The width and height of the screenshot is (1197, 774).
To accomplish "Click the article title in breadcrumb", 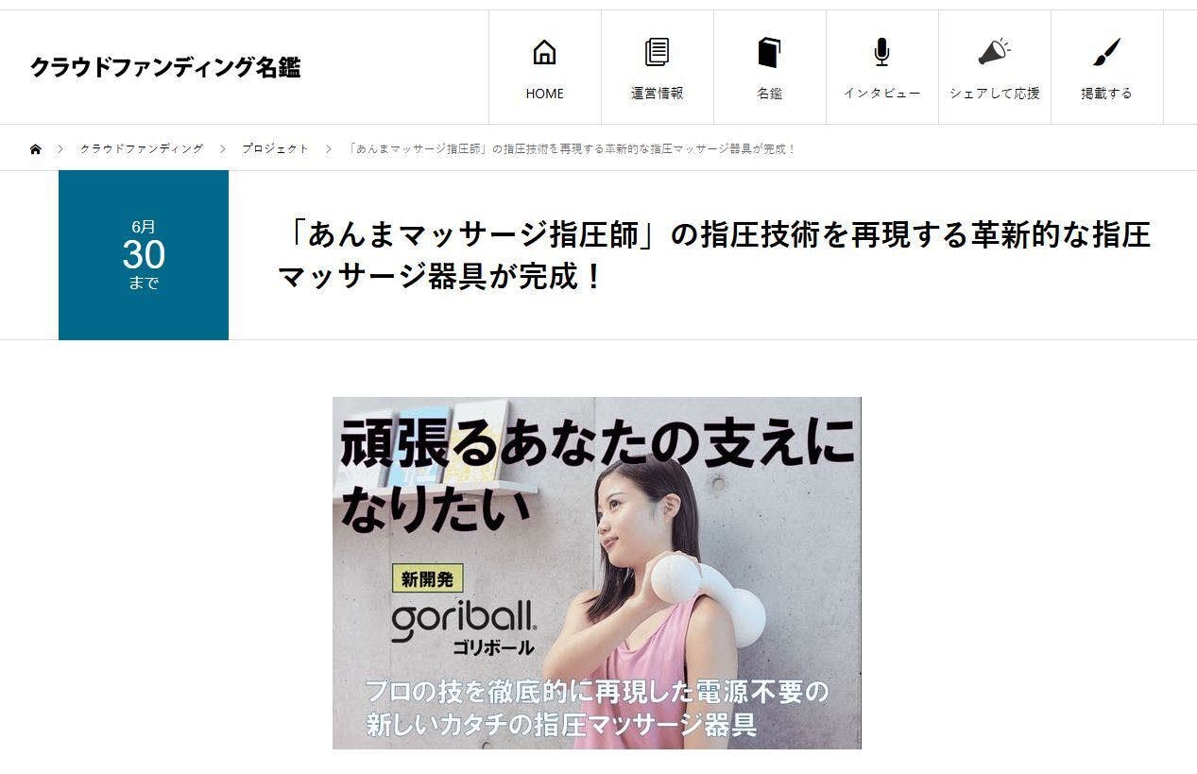I will point(573,149).
